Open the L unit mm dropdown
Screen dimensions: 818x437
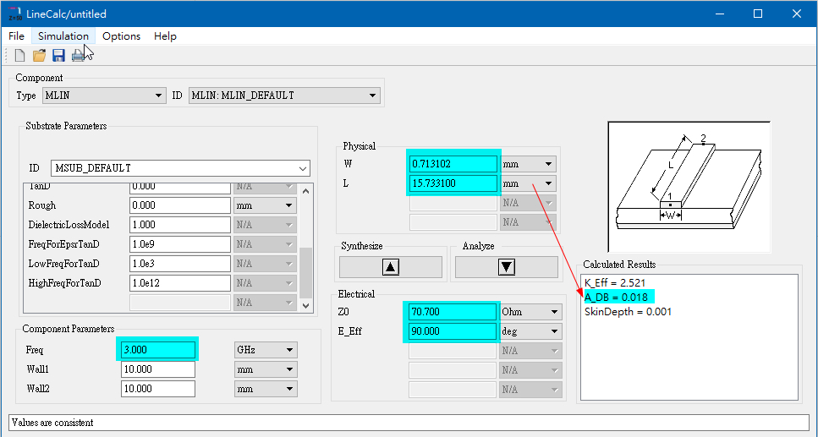tap(528, 183)
